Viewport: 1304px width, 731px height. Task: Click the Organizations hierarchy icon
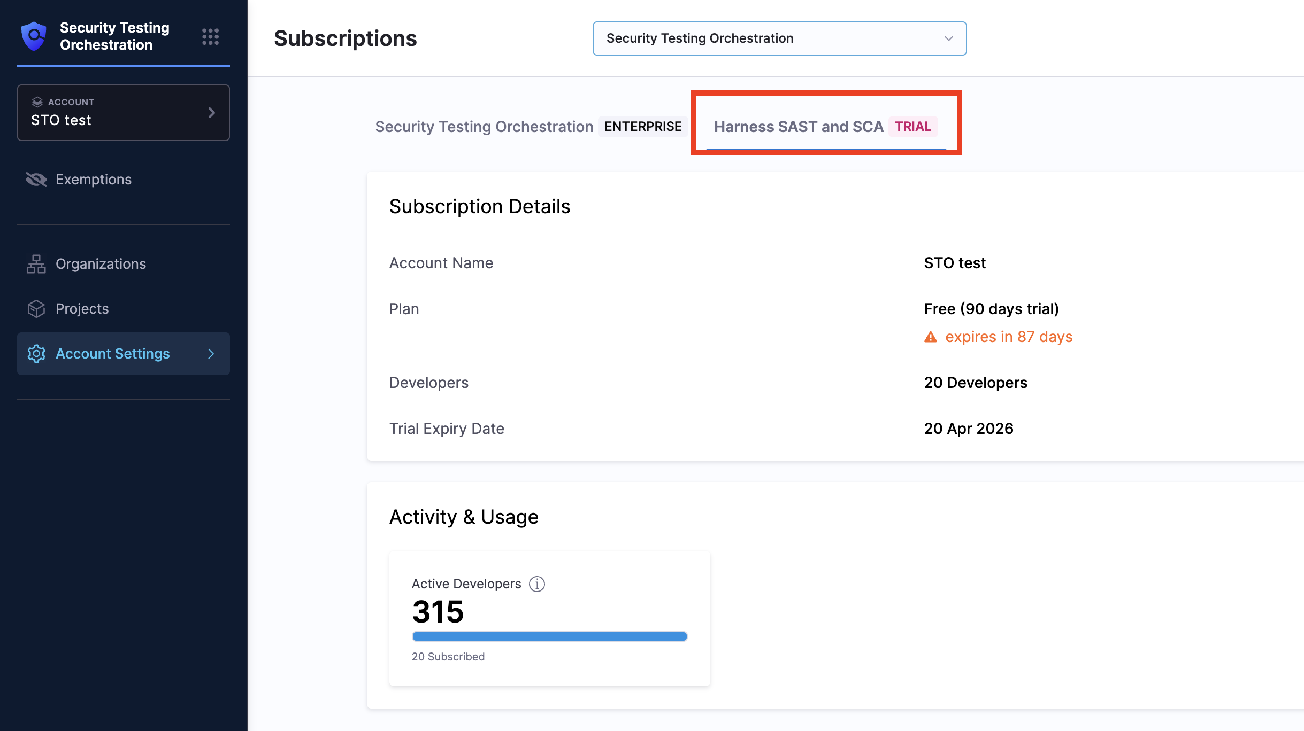click(x=36, y=264)
